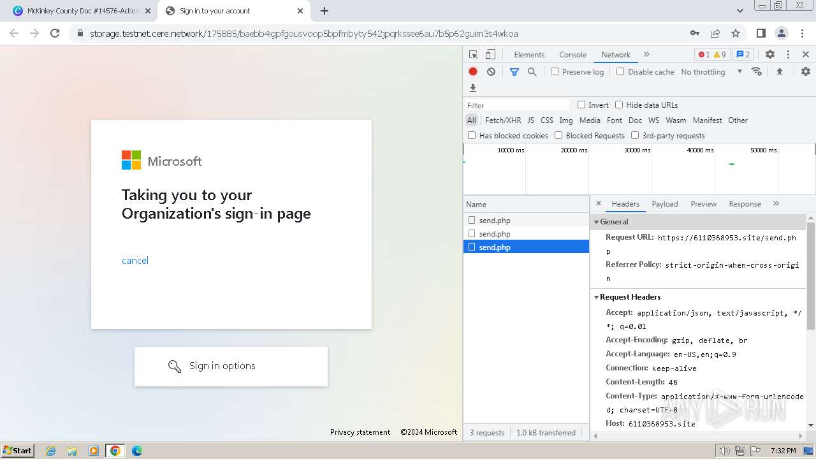Enable Disable cache checkbox
This screenshot has width=816, height=459.
[620, 71]
